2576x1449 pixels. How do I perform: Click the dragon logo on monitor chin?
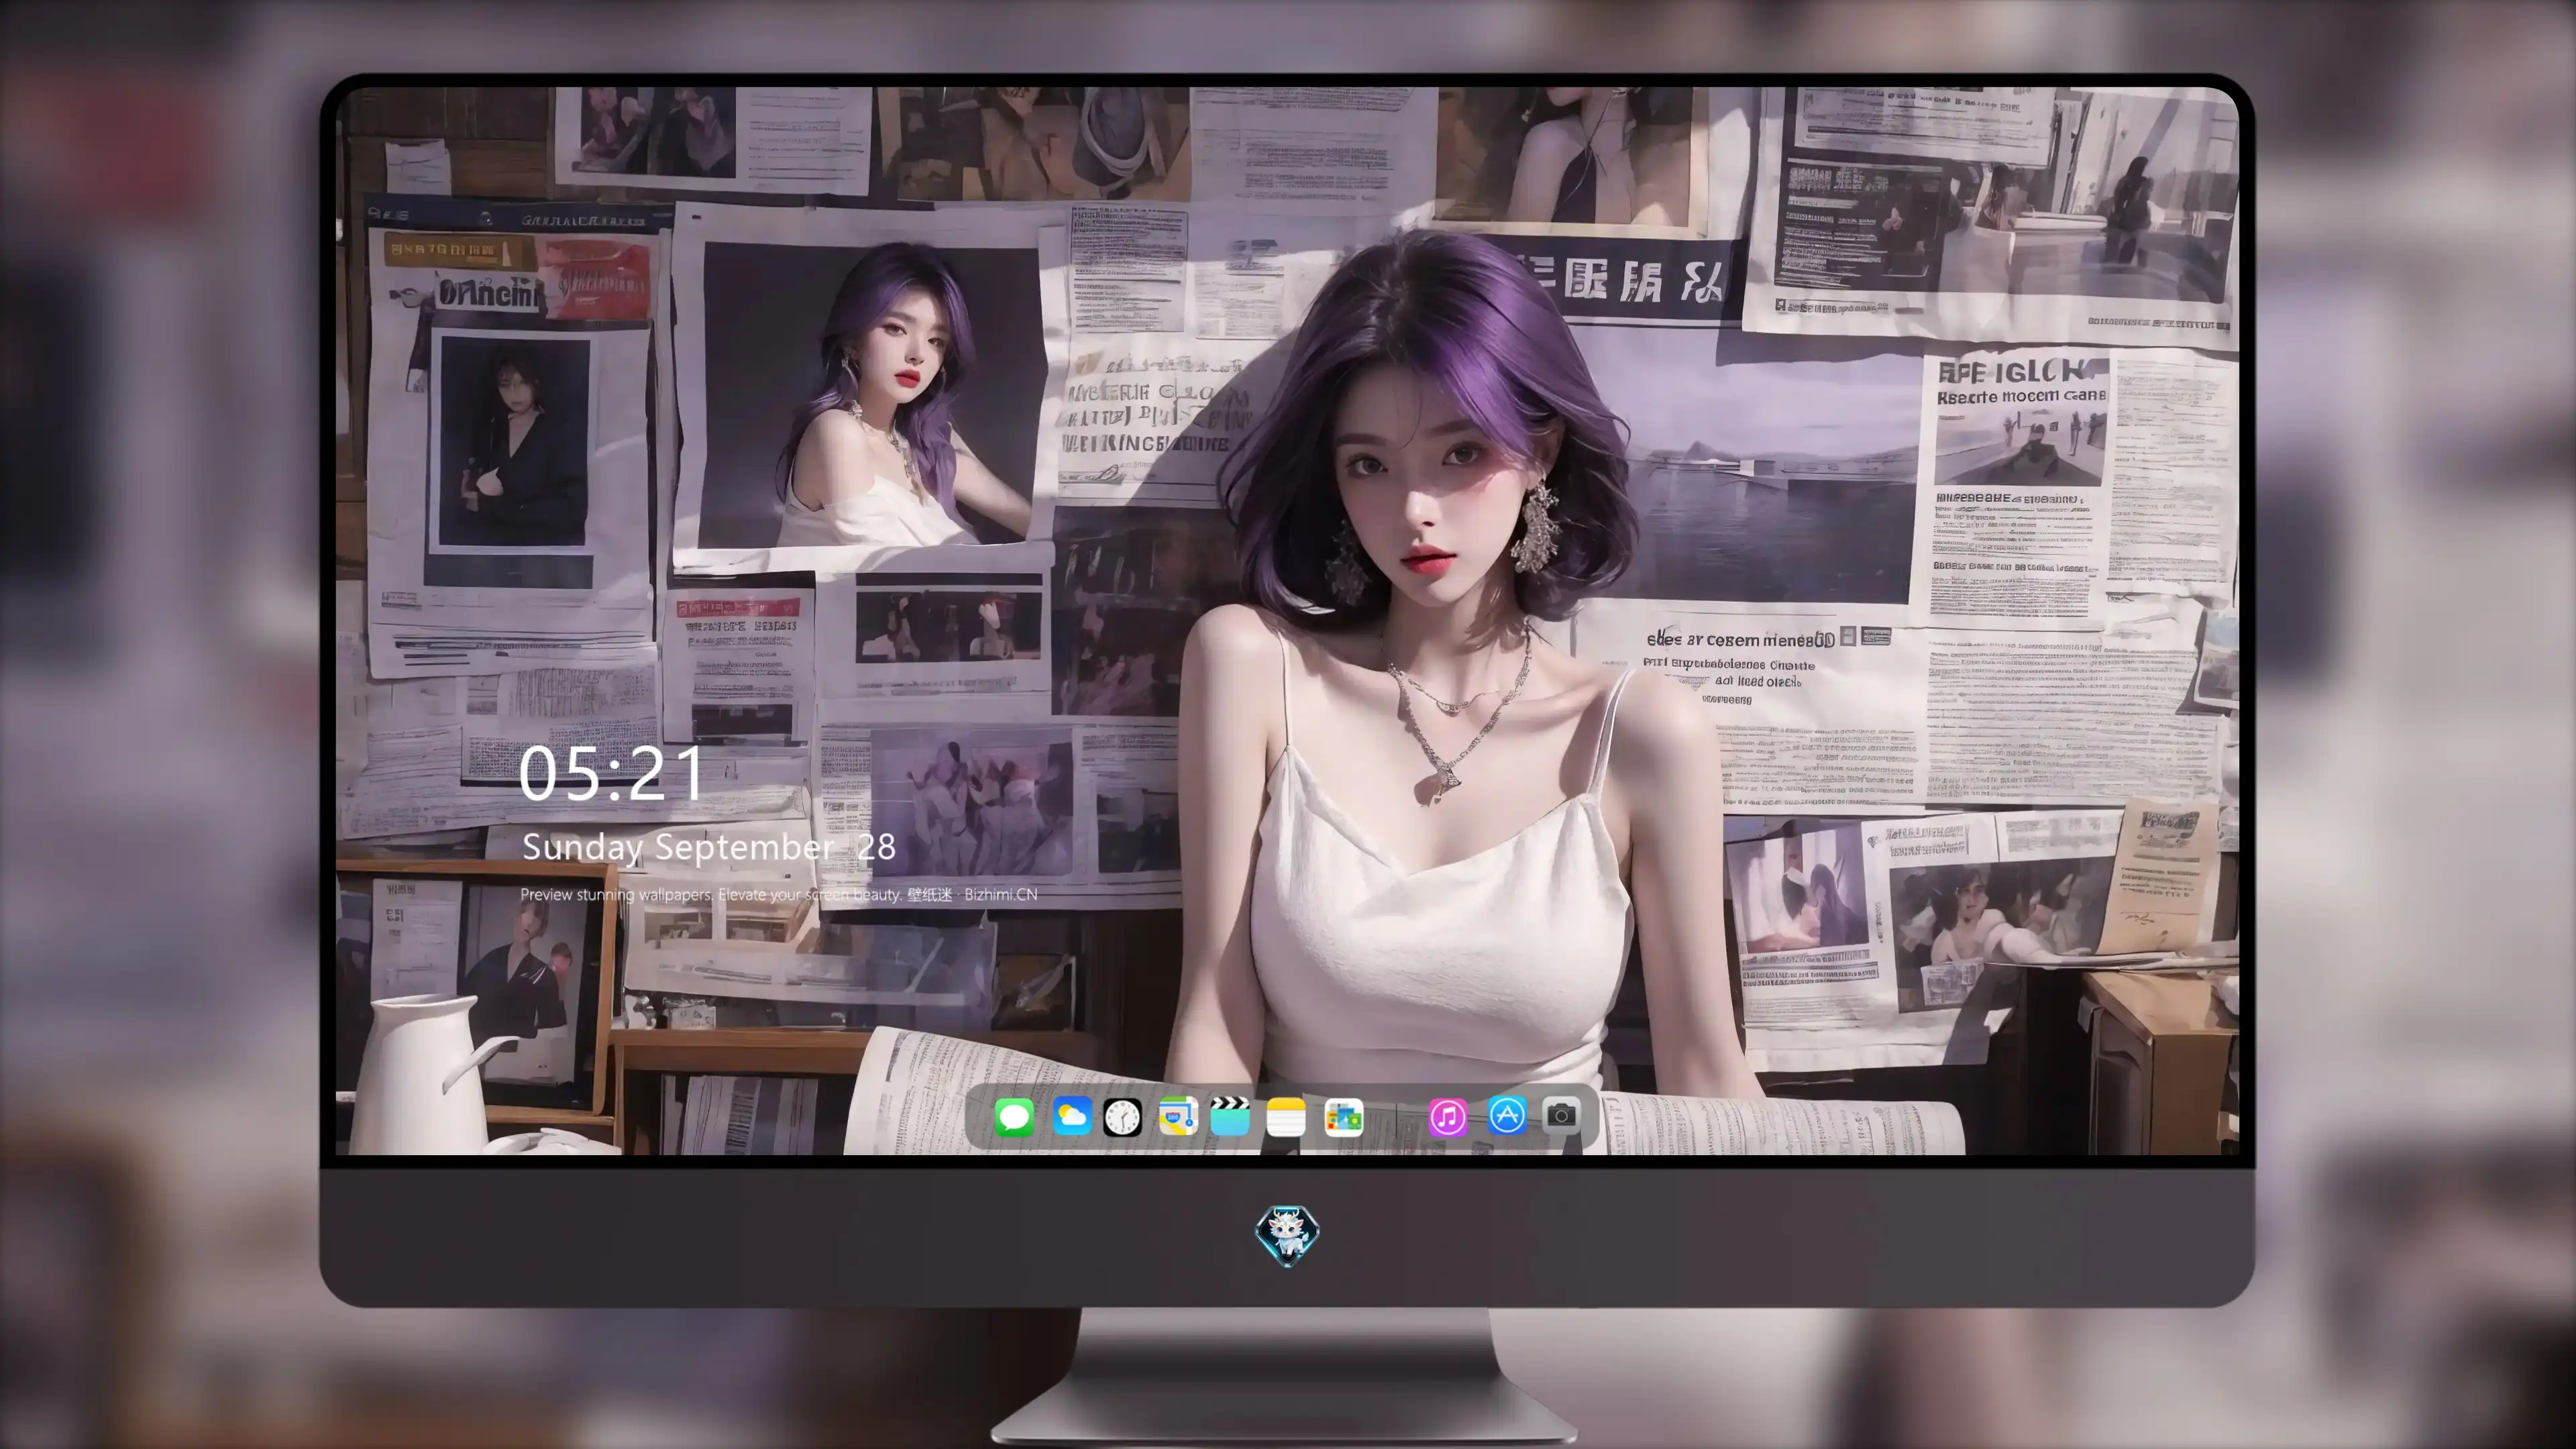click(x=1287, y=1235)
